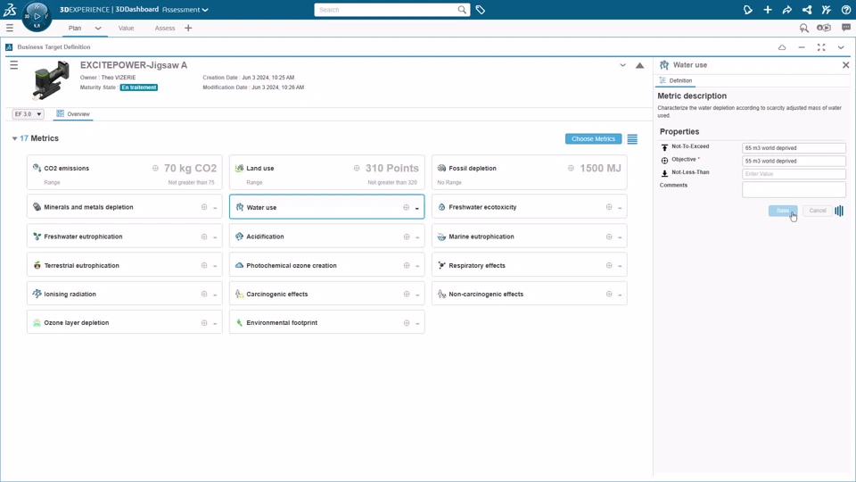Open the Marine eutrophication card
Viewport: 856px width, 482px height.
529,237
